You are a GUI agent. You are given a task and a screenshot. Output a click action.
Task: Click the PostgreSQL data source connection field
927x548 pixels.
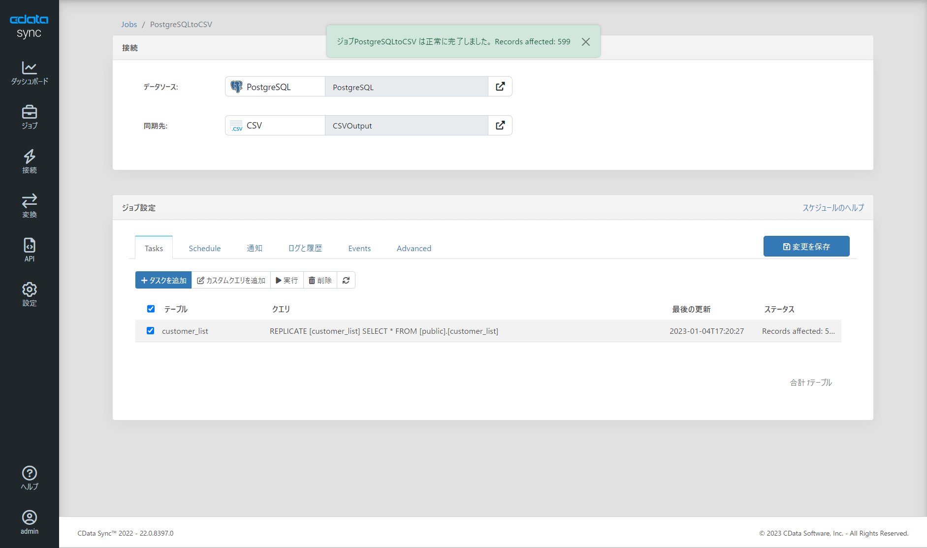click(407, 87)
